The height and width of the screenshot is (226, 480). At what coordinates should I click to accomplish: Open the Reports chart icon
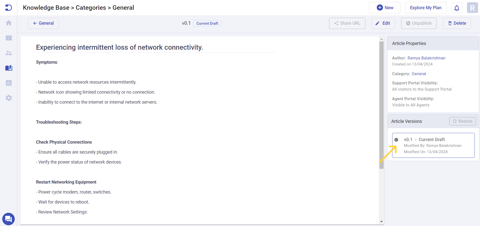pyautogui.click(x=9, y=83)
